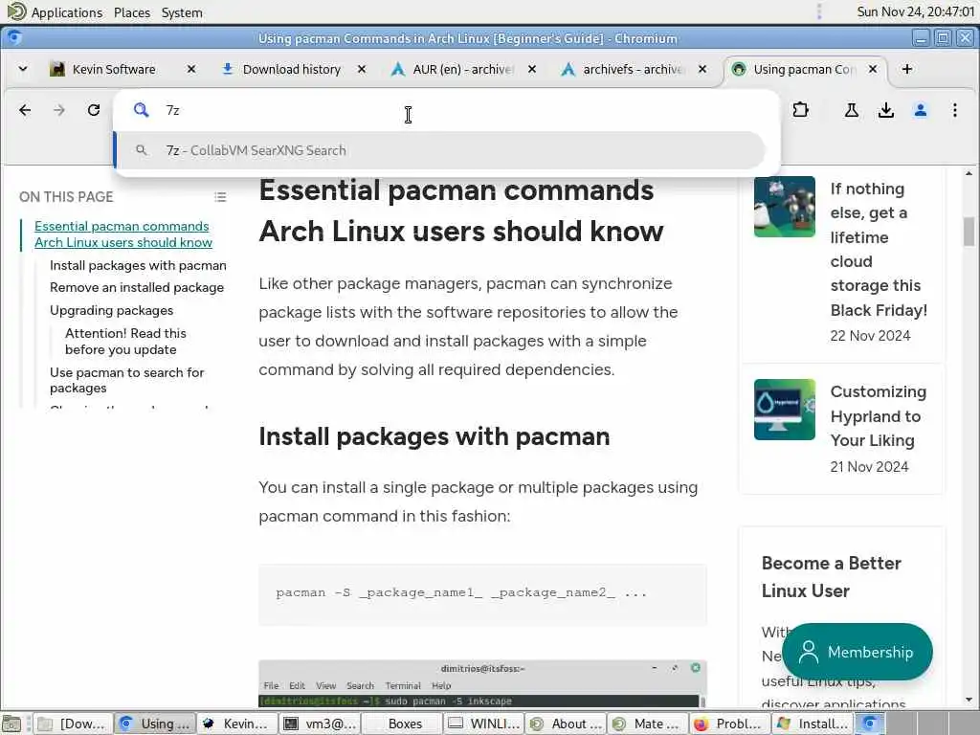Click the "21 Nov 2024" article date
Screen dimensions: 980x735
pos(869,467)
